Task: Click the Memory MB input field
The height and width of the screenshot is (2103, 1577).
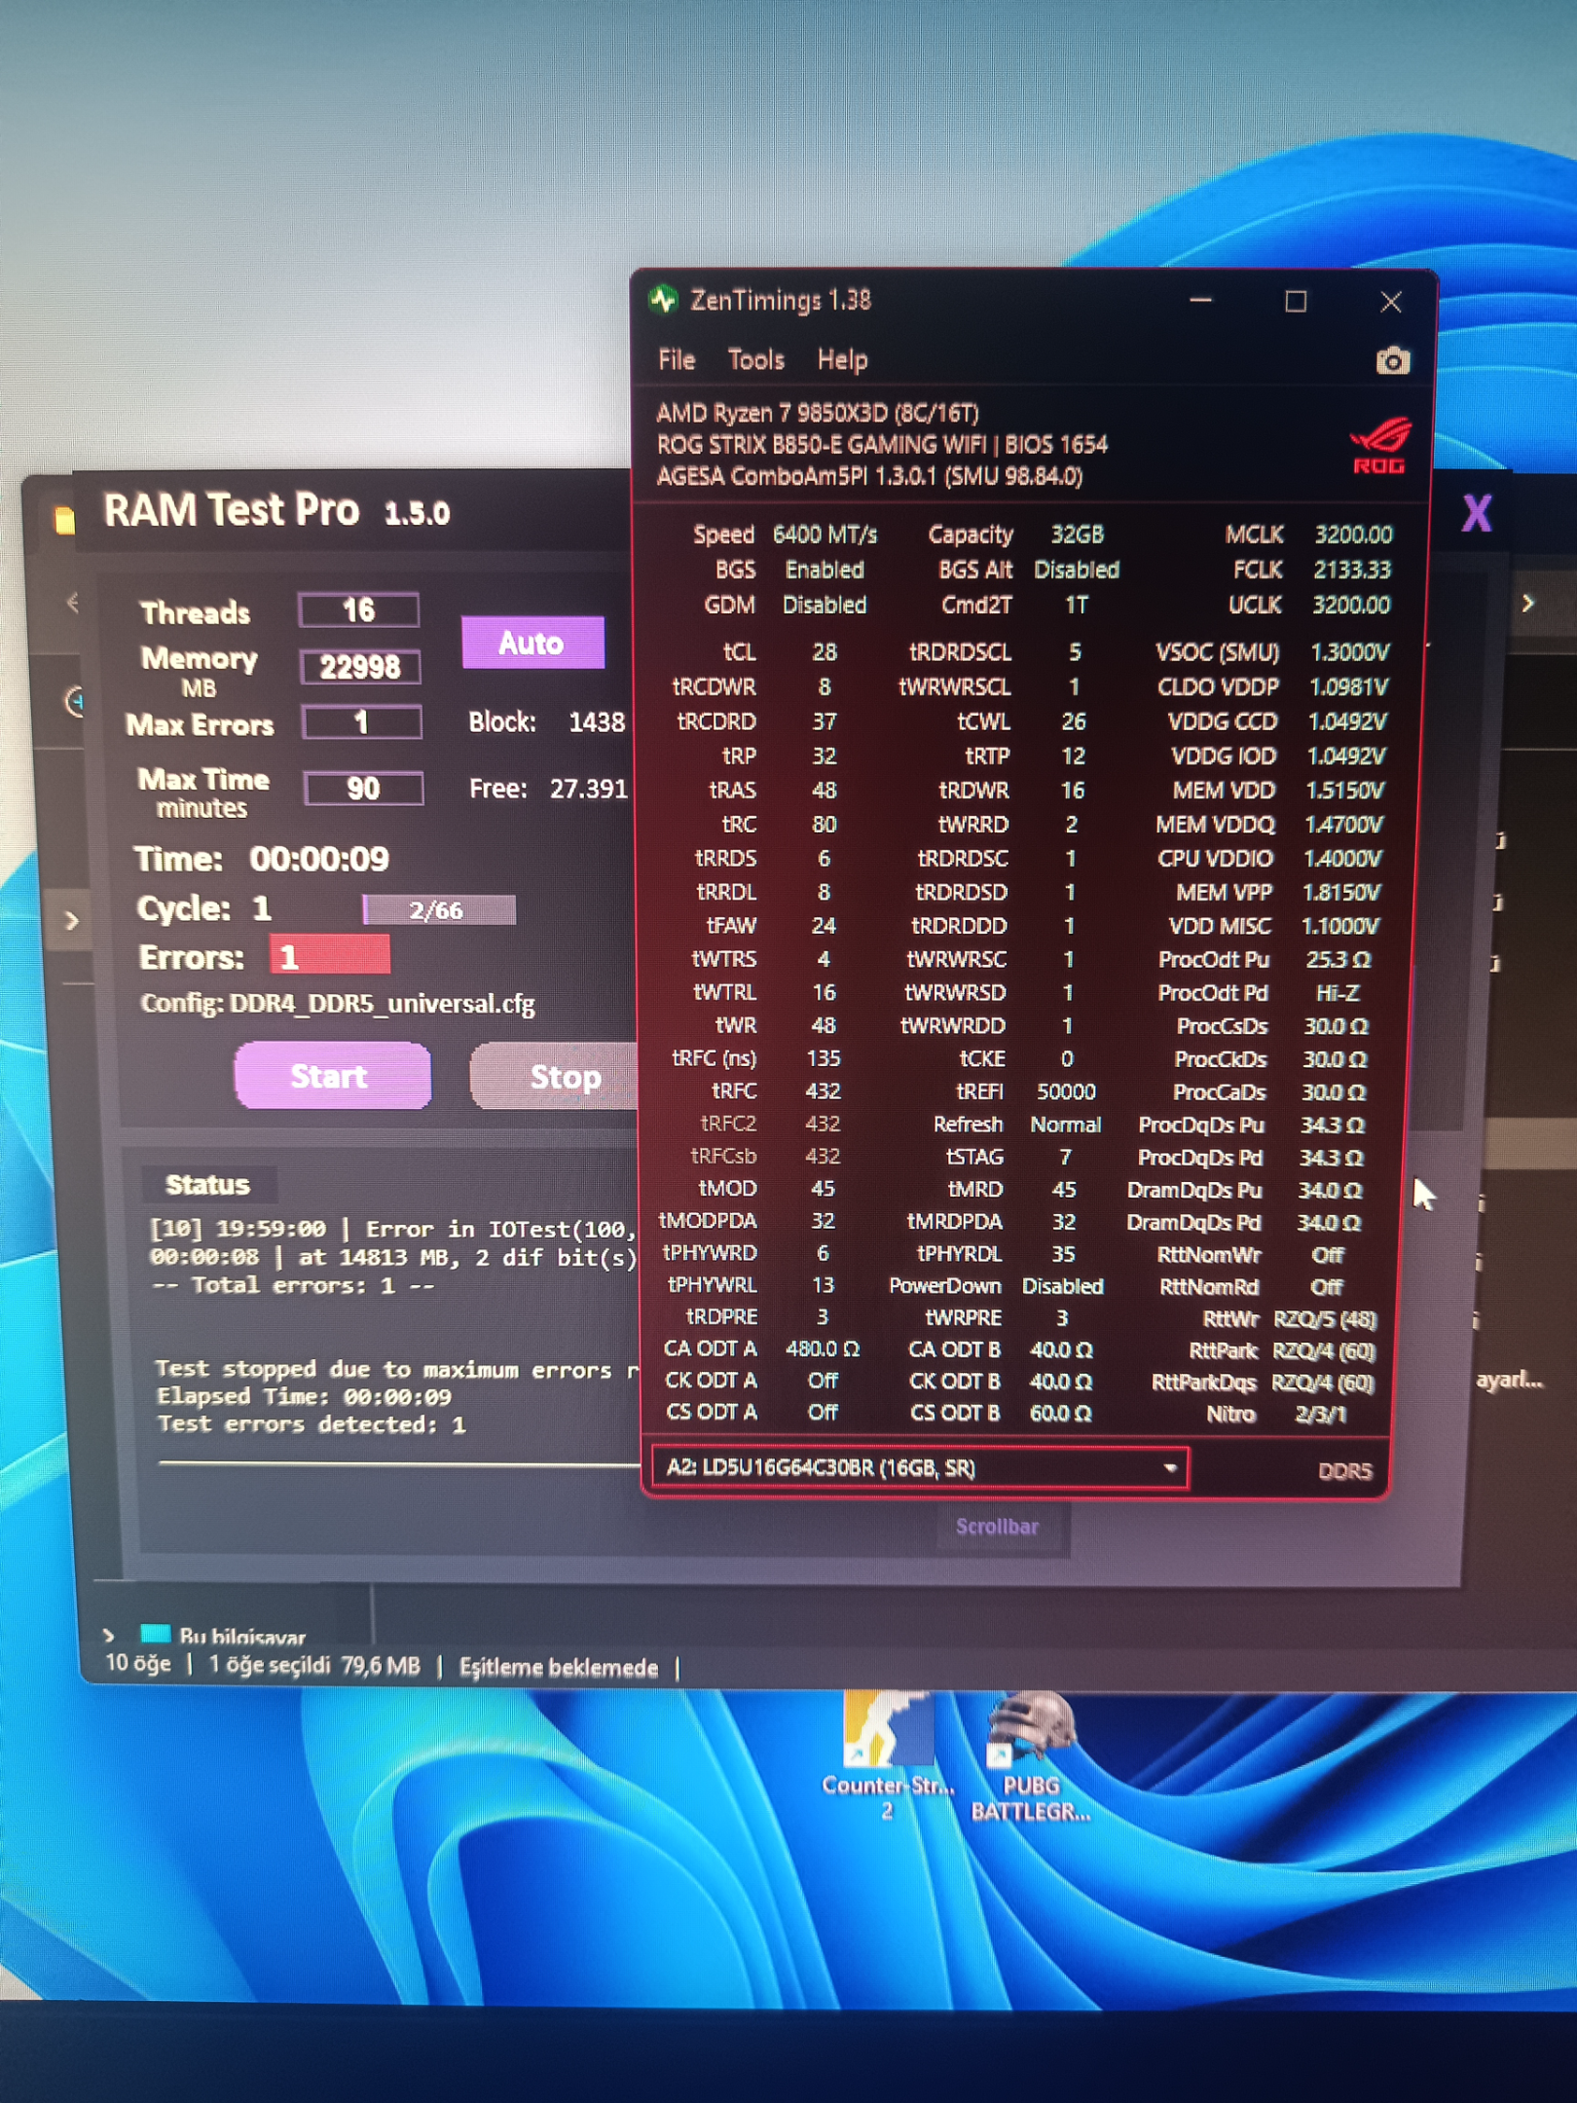Action: pos(360,667)
